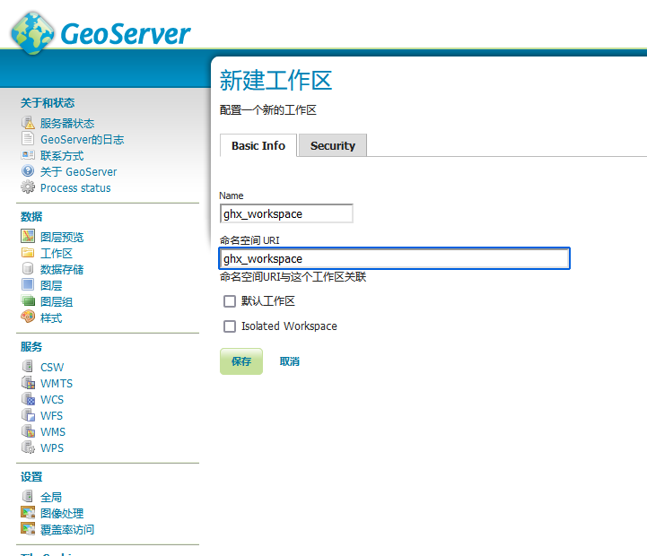Click the WFS service icon
The image size is (647, 556).
(x=28, y=415)
